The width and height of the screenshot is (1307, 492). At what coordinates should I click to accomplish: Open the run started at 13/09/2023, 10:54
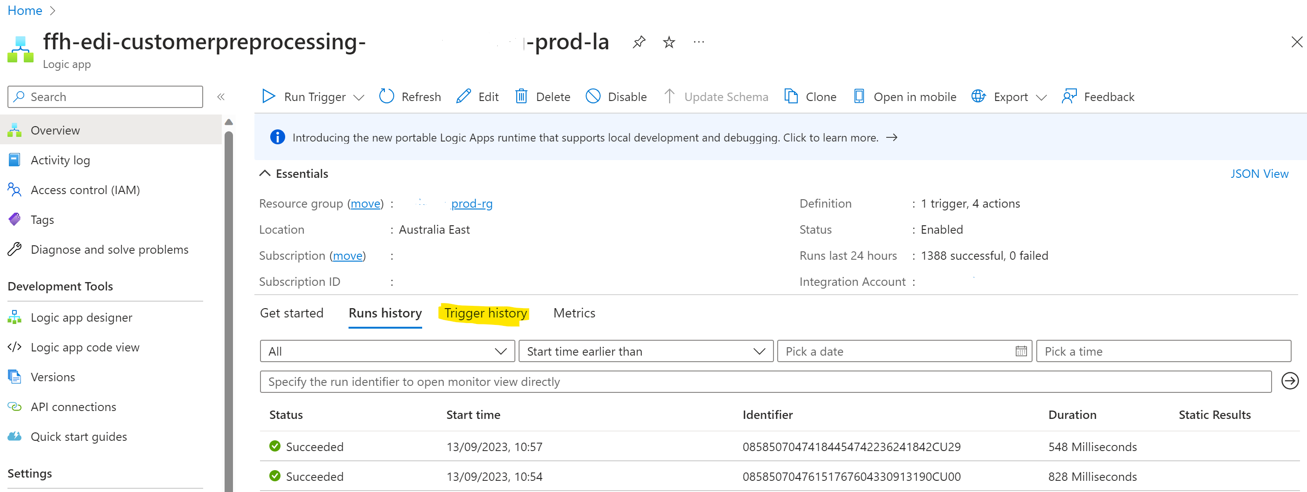click(x=780, y=476)
